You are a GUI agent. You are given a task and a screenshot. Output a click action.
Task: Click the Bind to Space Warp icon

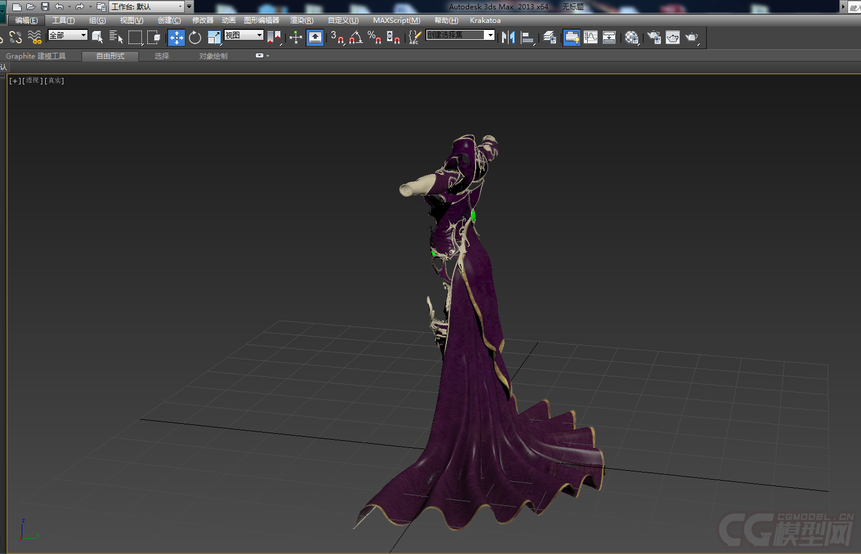35,38
